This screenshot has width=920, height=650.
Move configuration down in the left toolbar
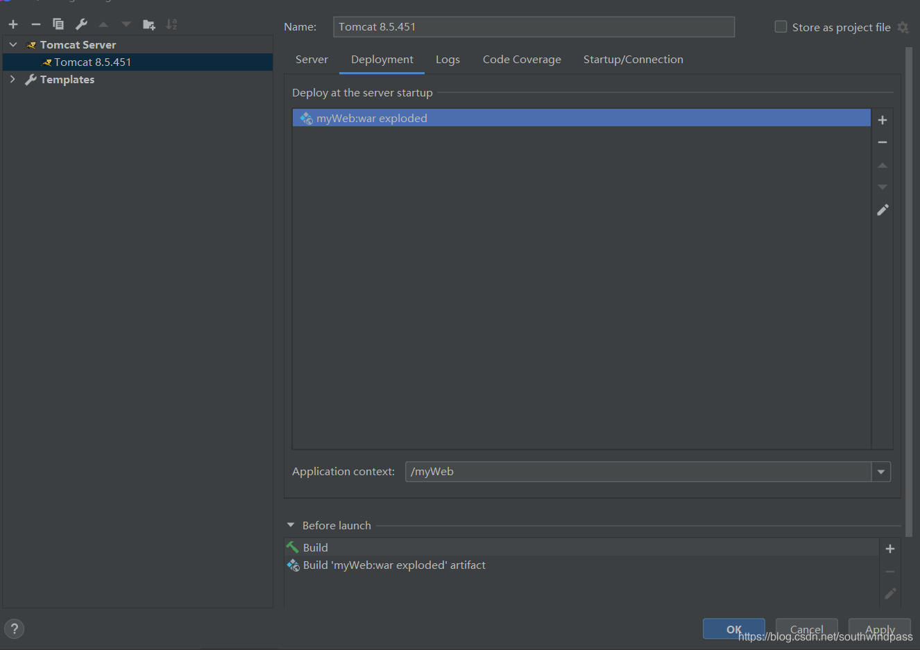point(126,24)
